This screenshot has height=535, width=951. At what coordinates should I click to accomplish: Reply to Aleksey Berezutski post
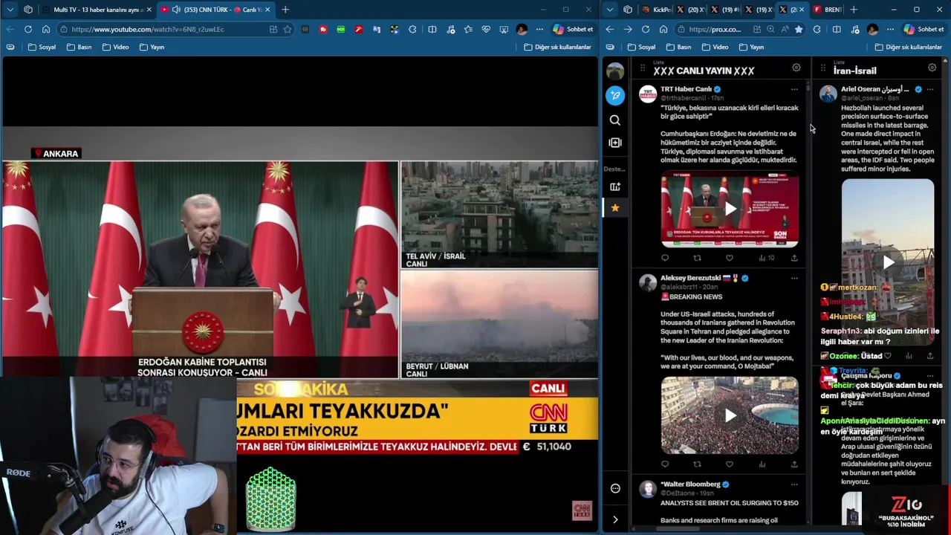(665, 464)
